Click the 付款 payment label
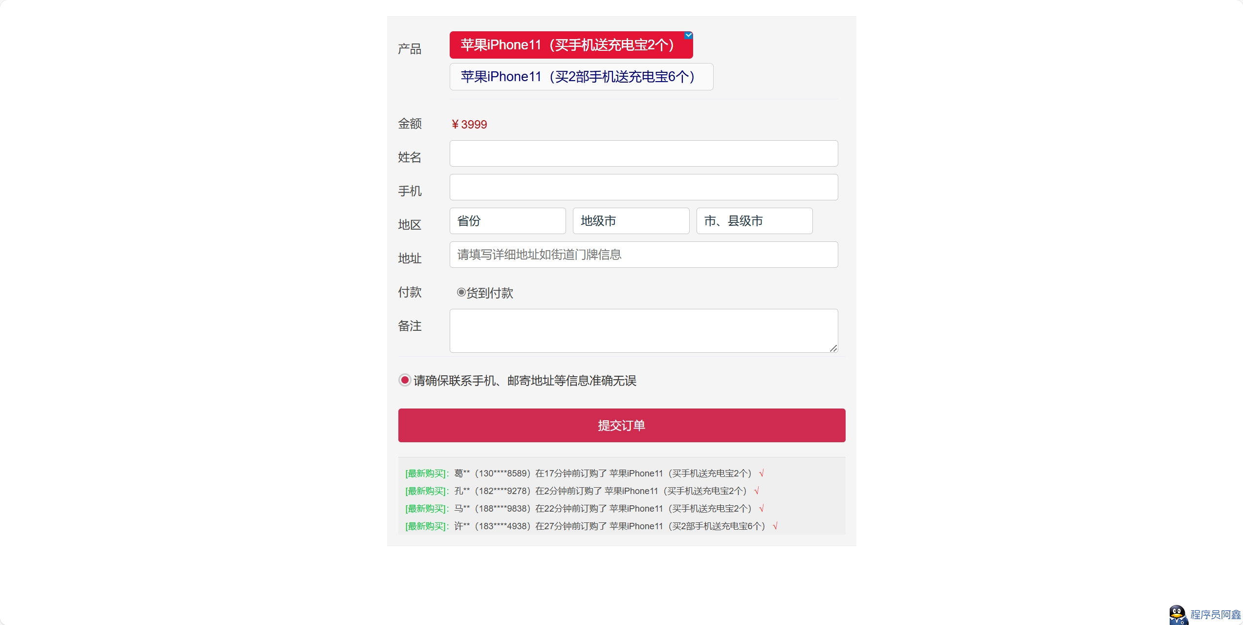The width and height of the screenshot is (1243, 625). [410, 292]
